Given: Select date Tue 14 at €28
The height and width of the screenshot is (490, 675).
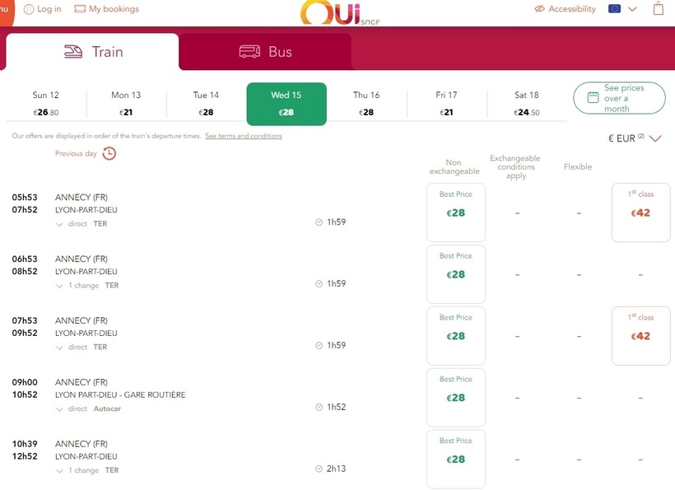Looking at the screenshot, I should click(x=206, y=104).
